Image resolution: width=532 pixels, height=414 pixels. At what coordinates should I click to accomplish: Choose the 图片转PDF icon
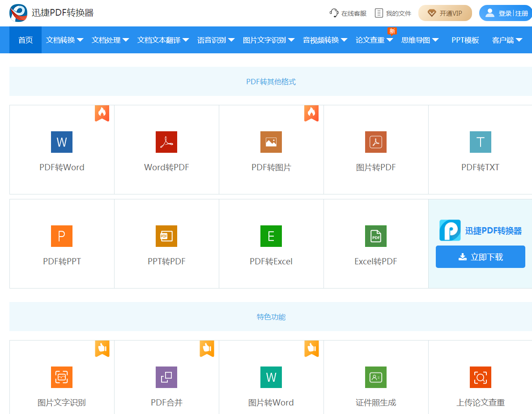coord(376,142)
